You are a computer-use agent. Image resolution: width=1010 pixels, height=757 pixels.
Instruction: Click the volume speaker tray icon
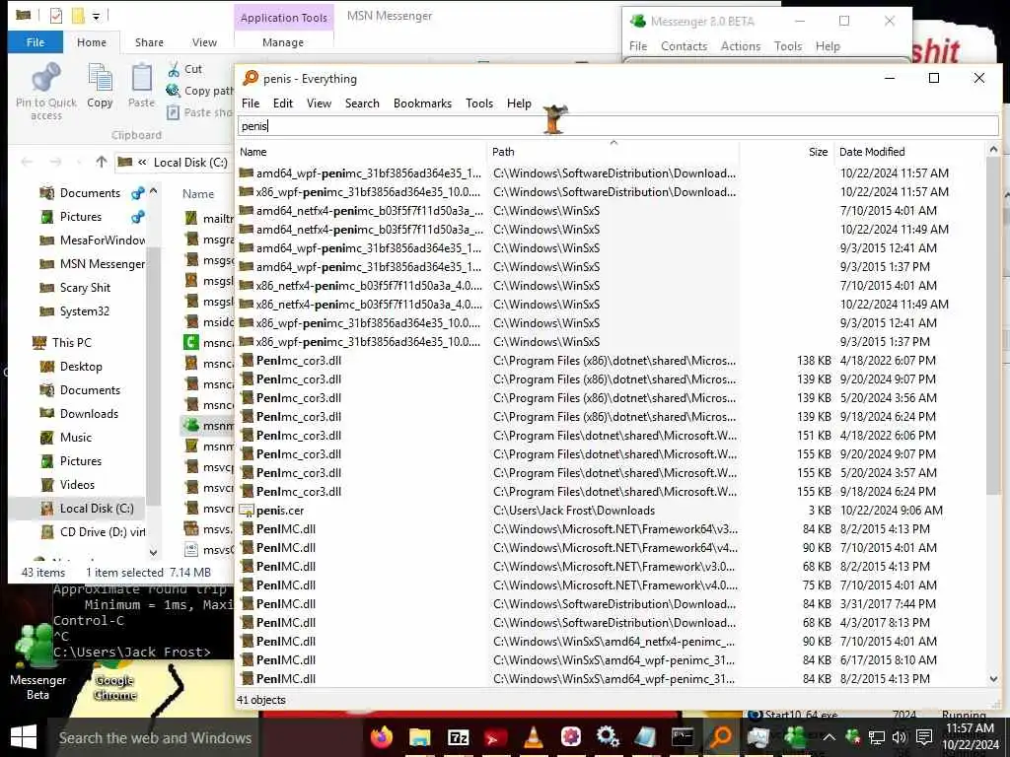[900, 737]
